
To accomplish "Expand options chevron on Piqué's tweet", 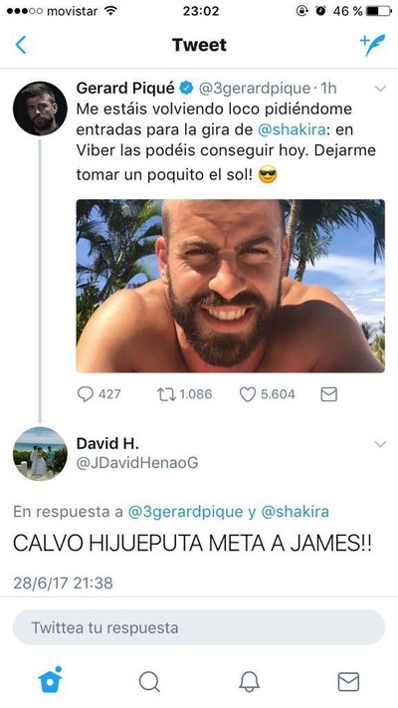I will click(x=380, y=89).
